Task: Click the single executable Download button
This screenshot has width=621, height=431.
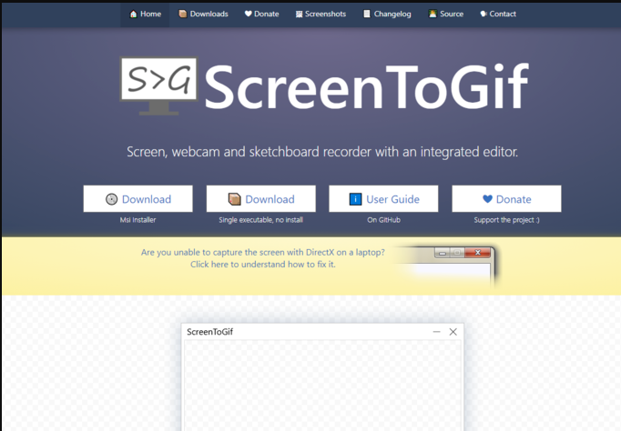Action: 261,199
